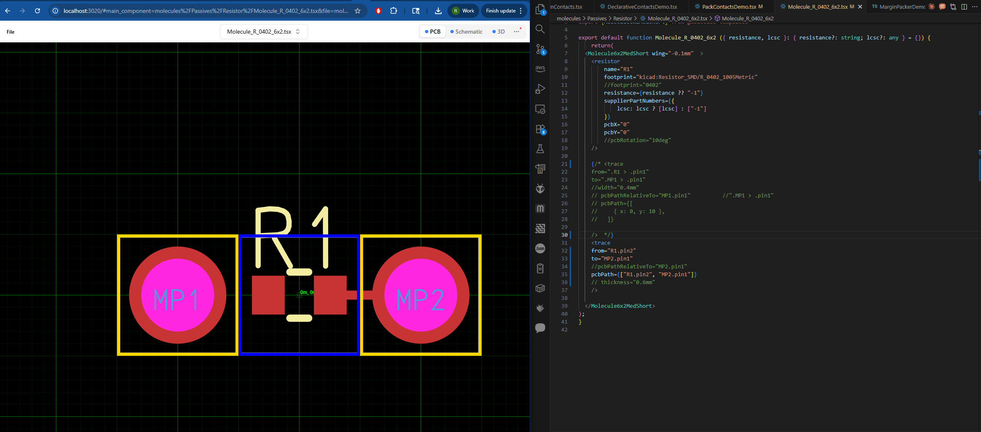Click the split editor right icon

click(964, 7)
